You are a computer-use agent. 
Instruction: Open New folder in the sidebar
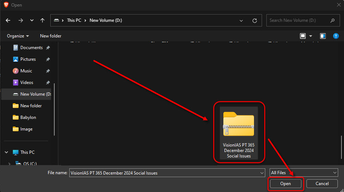(27, 106)
